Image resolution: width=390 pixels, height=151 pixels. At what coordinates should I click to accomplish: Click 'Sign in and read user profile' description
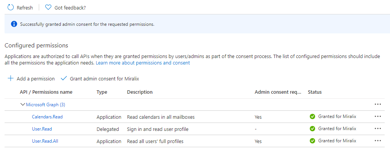pos(158,129)
